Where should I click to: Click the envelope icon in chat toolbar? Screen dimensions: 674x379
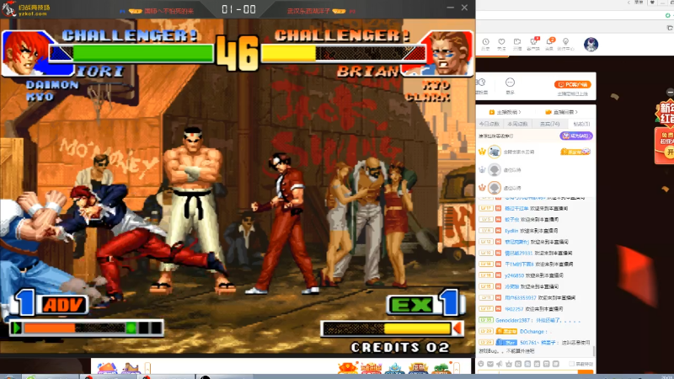click(490, 364)
